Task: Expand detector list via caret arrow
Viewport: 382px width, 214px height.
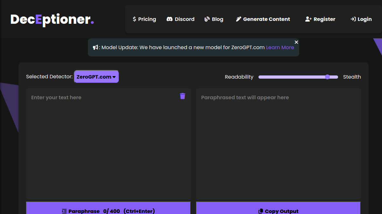Action: [x=114, y=77]
